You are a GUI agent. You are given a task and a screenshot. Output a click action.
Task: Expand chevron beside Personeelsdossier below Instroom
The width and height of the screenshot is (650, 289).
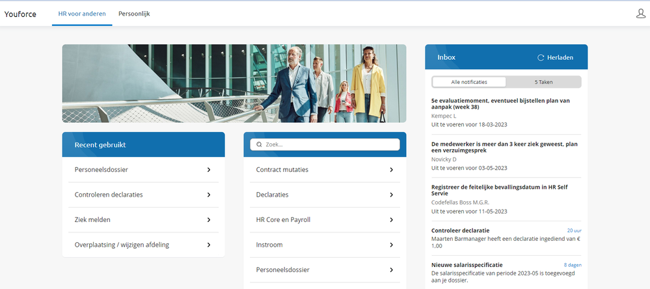tap(391, 270)
